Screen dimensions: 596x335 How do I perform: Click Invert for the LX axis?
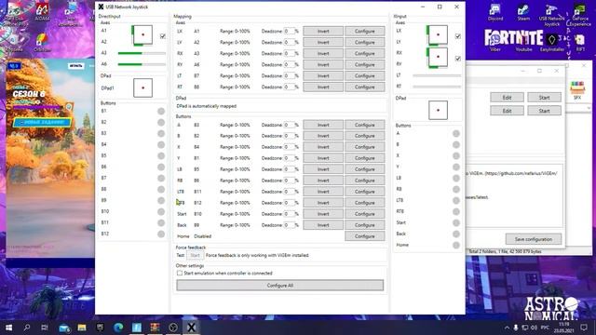(323, 31)
